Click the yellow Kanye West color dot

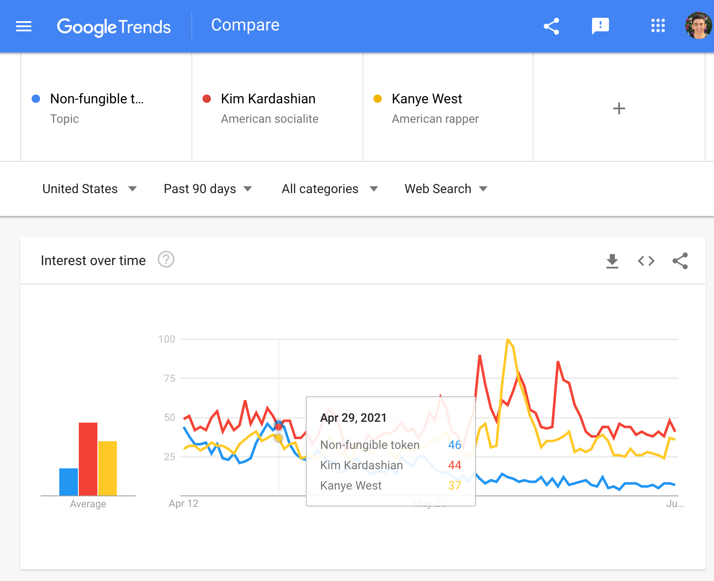coord(378,99)
